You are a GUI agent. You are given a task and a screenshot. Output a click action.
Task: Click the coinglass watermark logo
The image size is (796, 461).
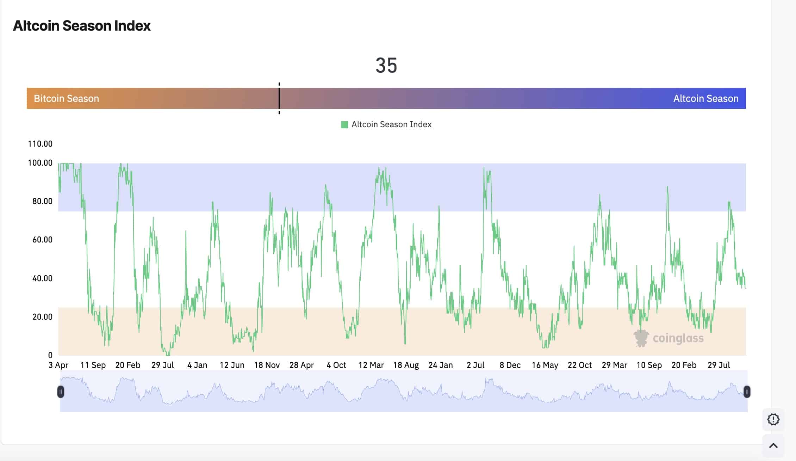pos(668,338)
